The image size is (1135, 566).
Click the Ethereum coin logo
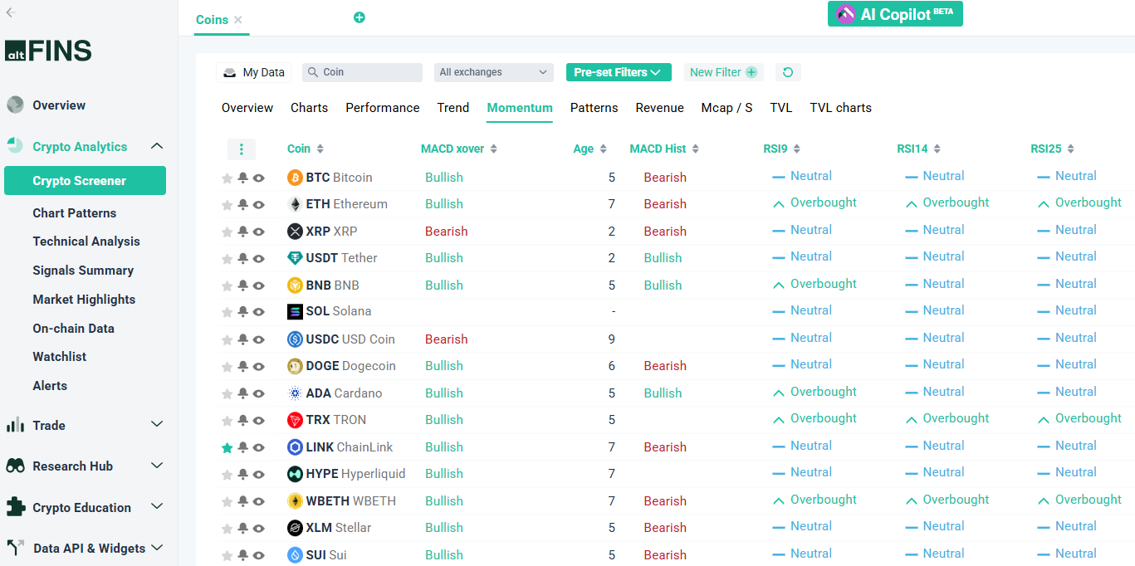pyautogui.click(x=295, y=204)
